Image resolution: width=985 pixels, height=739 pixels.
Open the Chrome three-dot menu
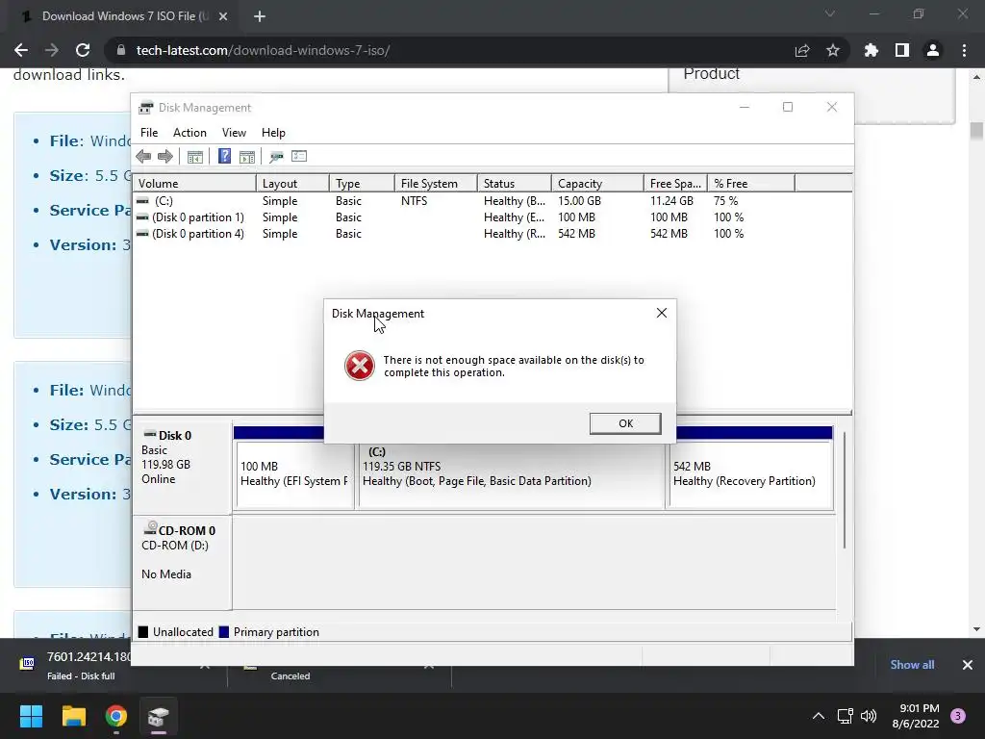pyautogui.click(x=964, y=50)
